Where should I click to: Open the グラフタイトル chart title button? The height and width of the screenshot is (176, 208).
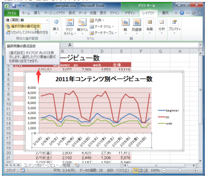tap(70, 27)
